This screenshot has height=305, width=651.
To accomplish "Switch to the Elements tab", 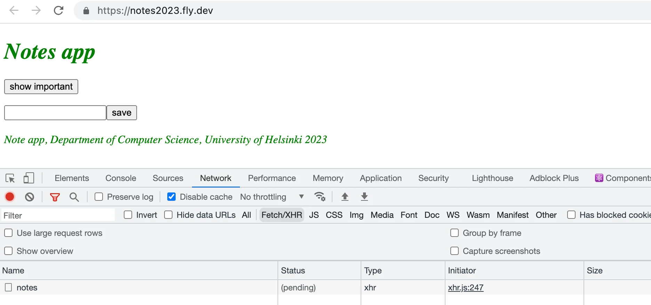I will [x=72, y=178].
